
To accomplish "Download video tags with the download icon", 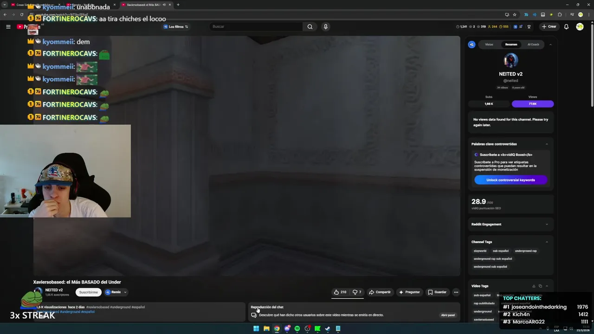I will point(534,286).
